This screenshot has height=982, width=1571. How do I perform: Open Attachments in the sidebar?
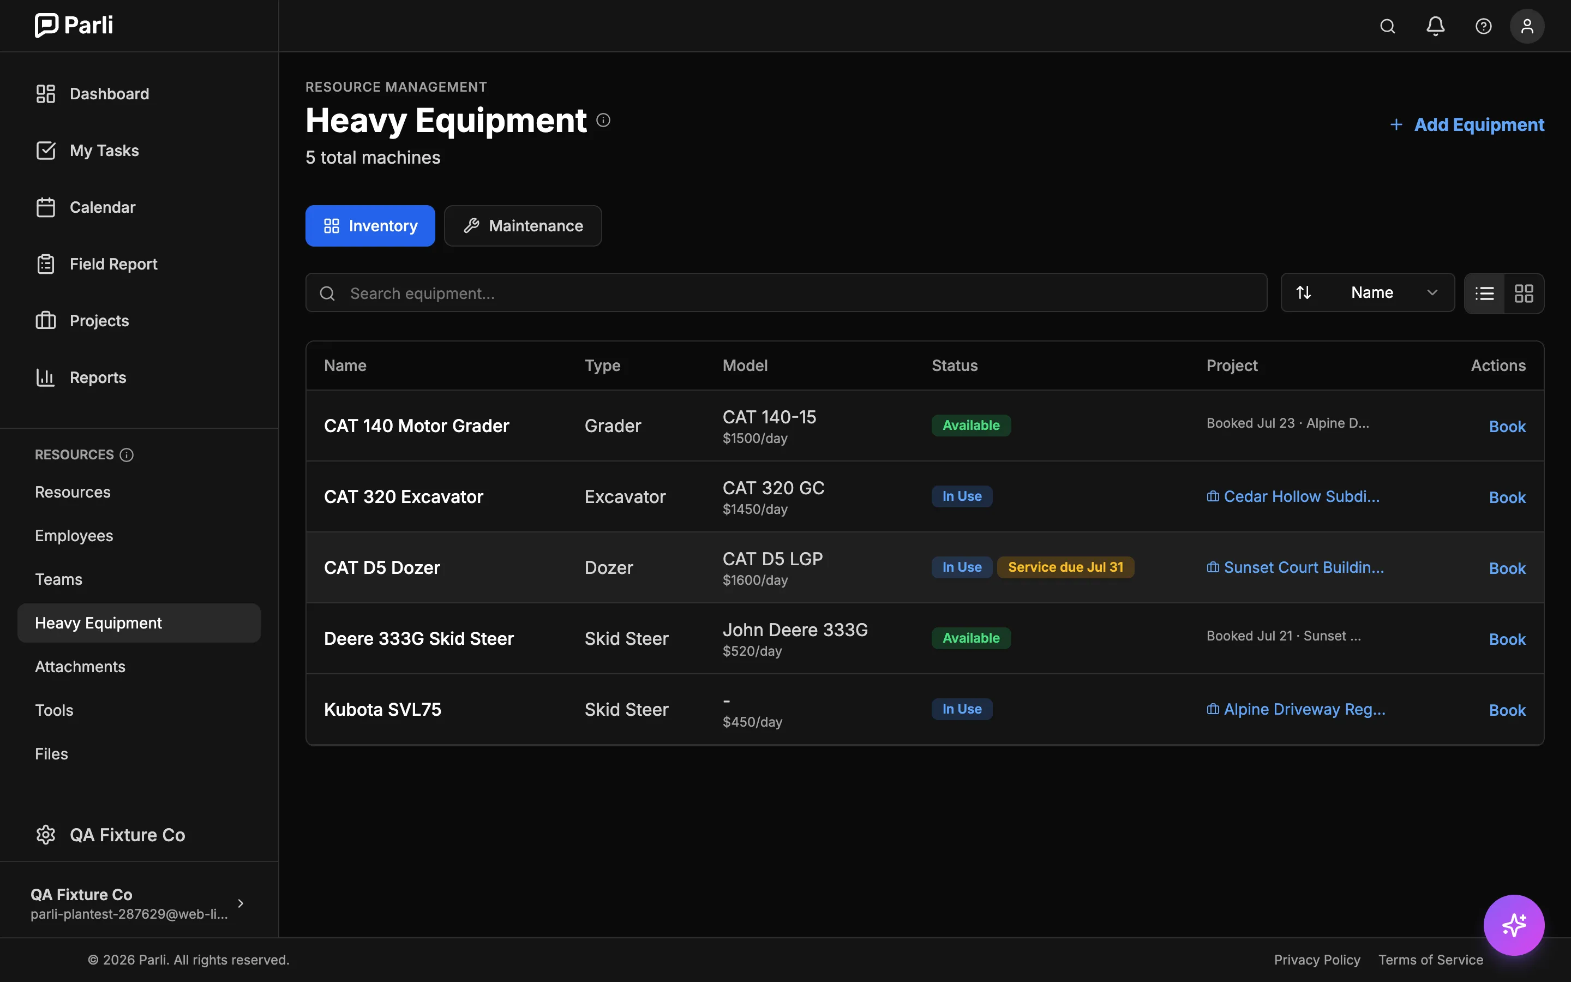point(80,666)
